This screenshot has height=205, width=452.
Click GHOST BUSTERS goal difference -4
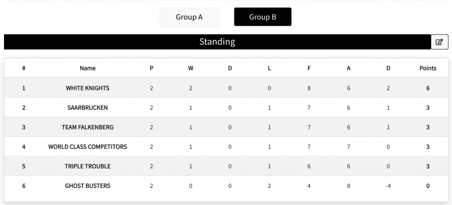click(x=388, y=186)
